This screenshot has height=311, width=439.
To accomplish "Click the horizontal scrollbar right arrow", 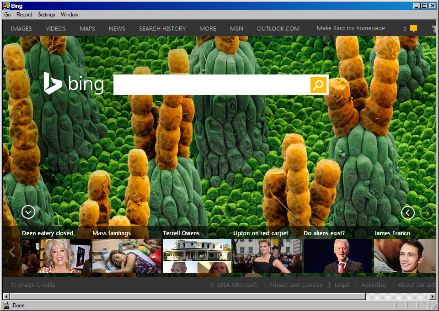I will coord(433,296).
